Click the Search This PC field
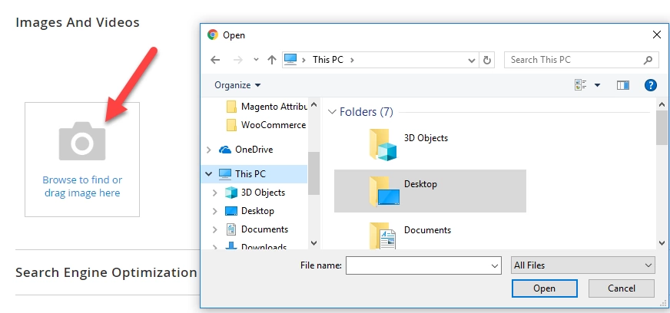 (581, 60)
